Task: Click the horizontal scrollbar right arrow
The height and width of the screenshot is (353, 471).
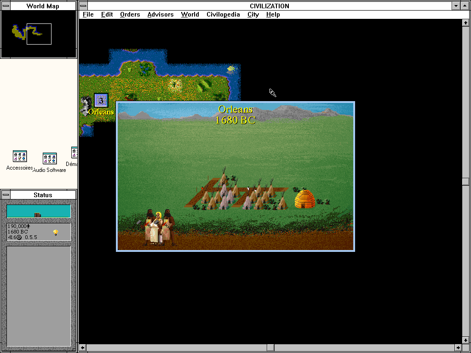Action: click(x=458, y=347)
